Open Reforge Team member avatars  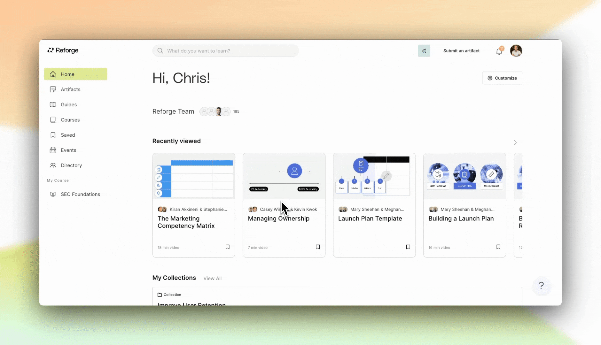tap(215, 111)
